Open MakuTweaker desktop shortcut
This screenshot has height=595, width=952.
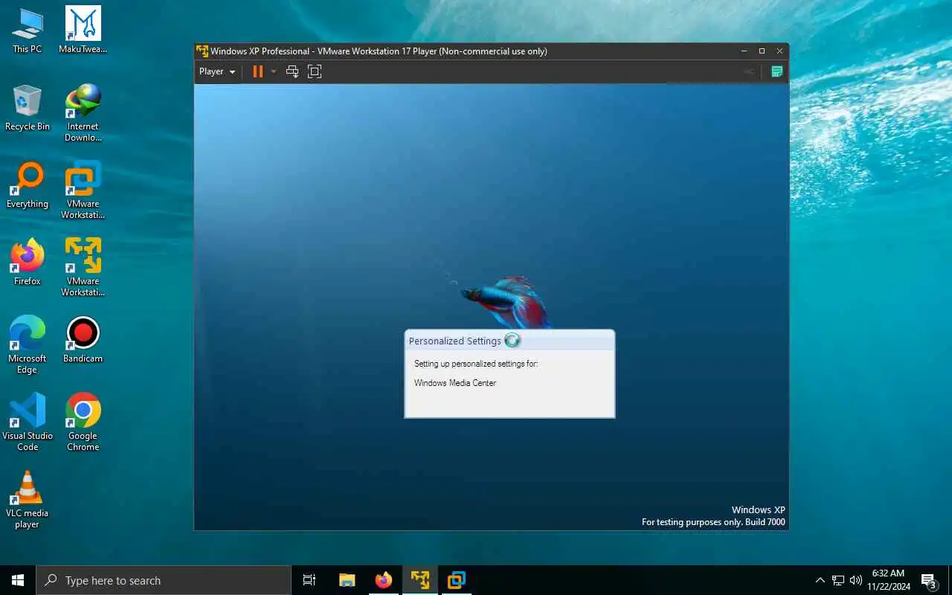click(x=83, y=30)
